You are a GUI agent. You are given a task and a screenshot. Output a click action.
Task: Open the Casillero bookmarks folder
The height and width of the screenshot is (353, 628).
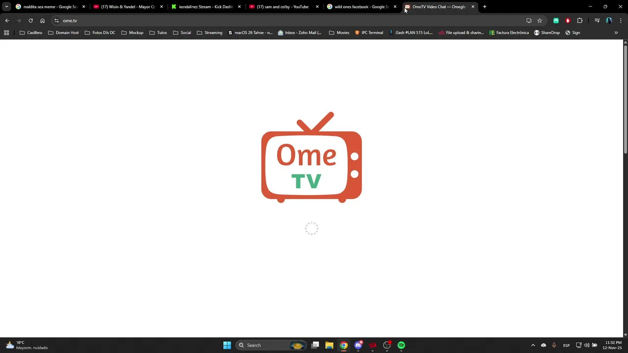31,33
